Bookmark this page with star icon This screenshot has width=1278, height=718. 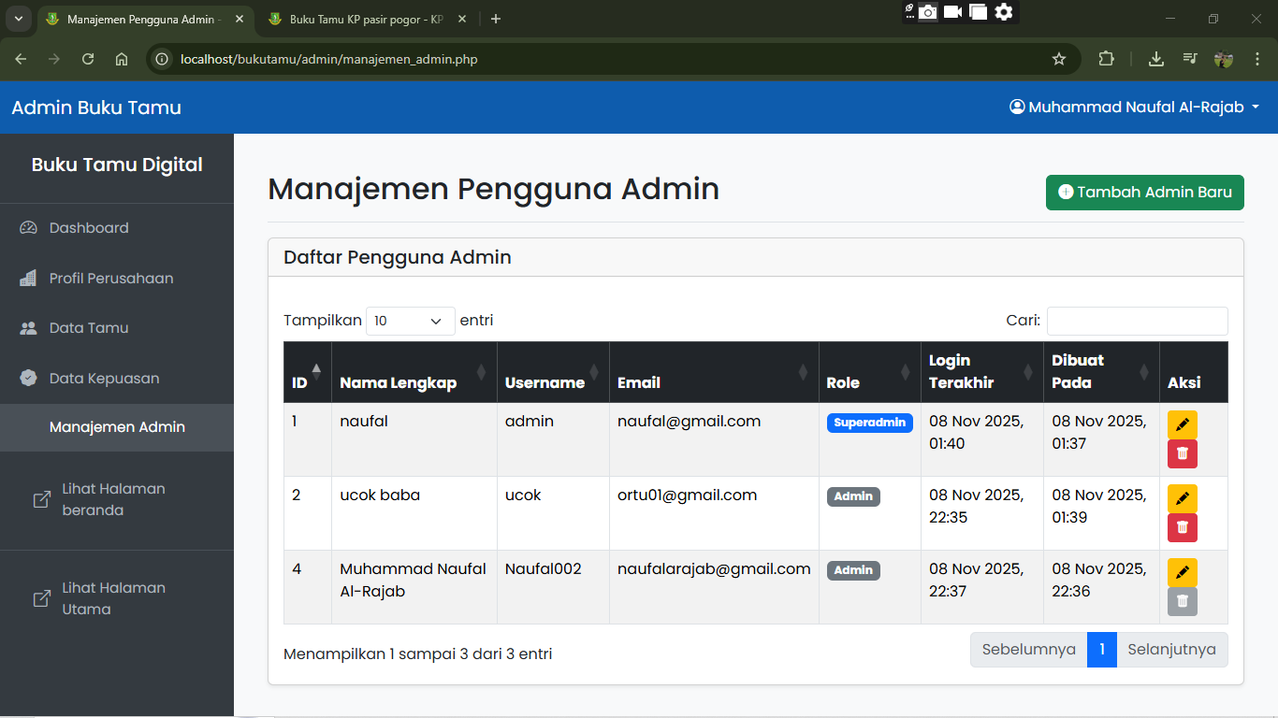[x=1059, y=59]
